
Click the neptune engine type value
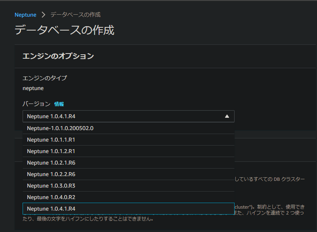[x=33, y=88]
